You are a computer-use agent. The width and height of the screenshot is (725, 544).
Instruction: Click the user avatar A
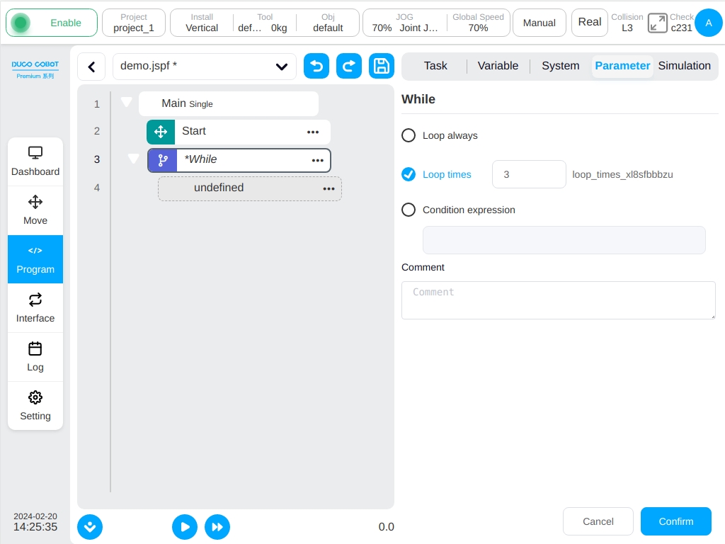(x=708, y=23)
